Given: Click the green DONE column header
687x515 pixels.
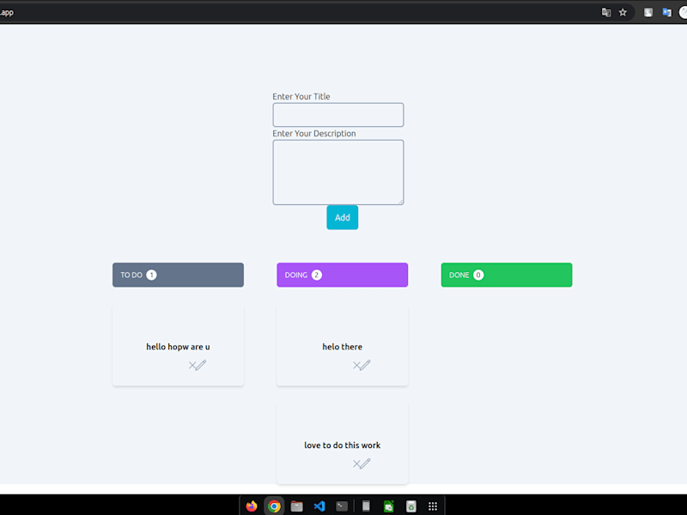Looking at the screenshot, I should coord(507,275).
